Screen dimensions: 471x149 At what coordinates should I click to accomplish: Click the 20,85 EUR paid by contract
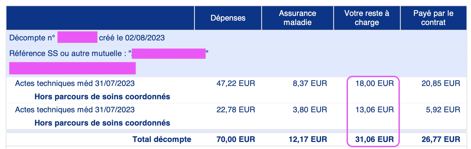(441, 83)
